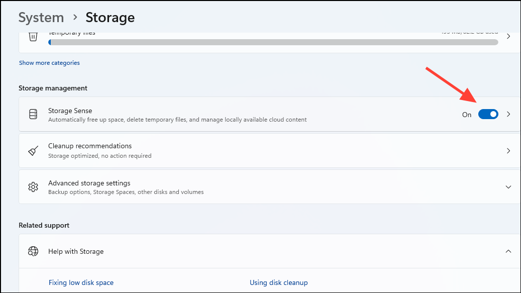Open Temporary files chevron arrow
Viewport: 521px width, 293px height.
click(508, 37)
